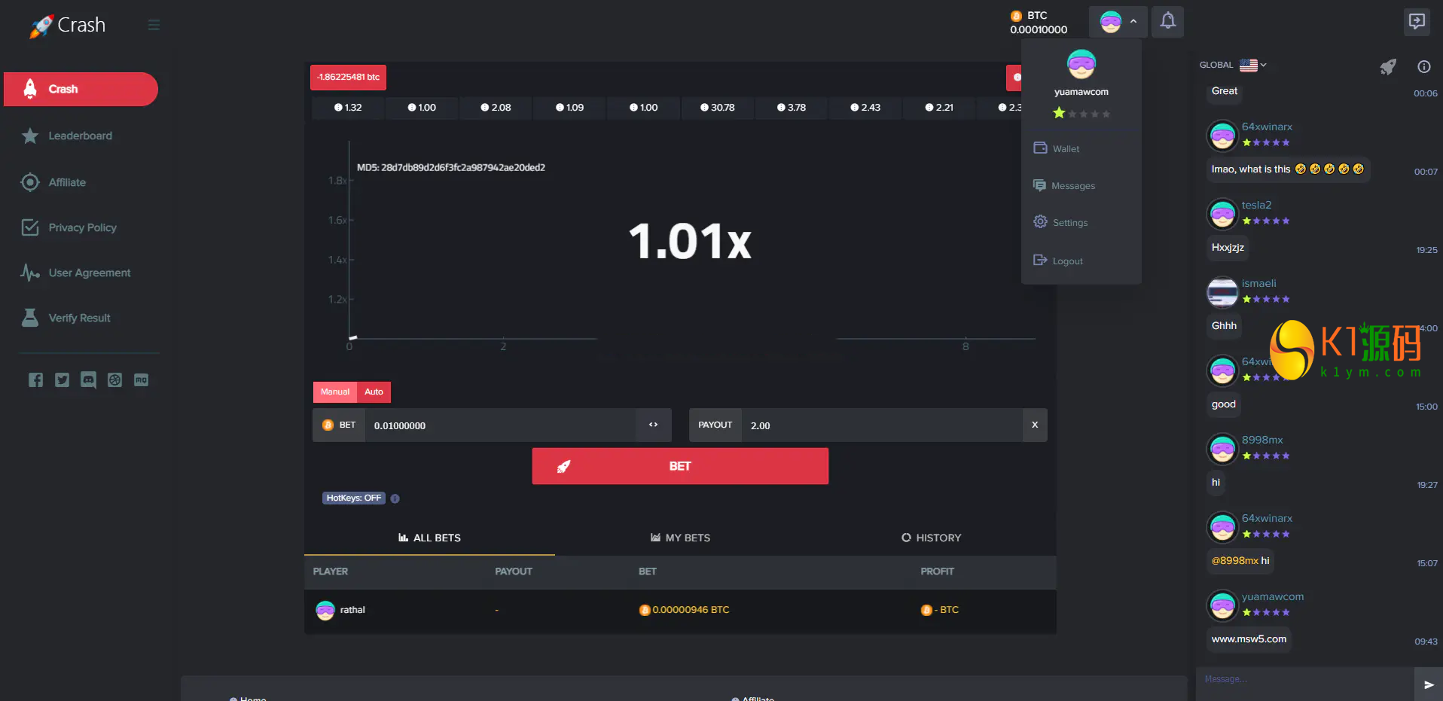
Task: Click tesla2's chat avatar
Action: pos(1222,214)
